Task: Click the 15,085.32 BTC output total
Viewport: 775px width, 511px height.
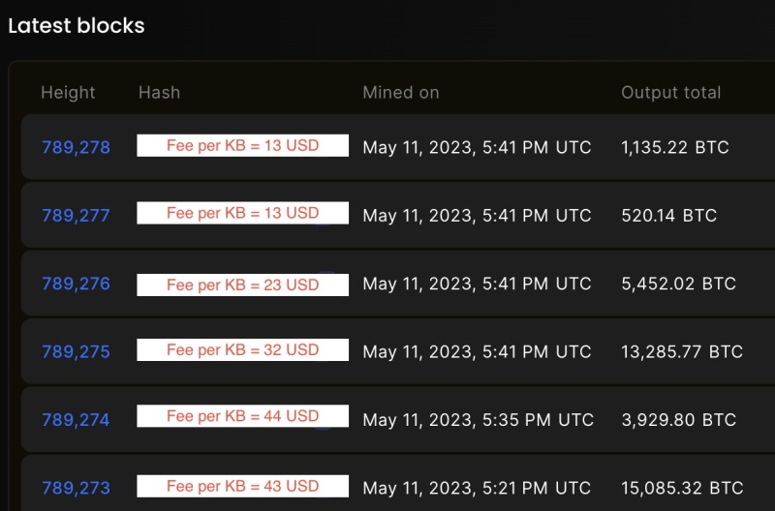Action: 682,488
